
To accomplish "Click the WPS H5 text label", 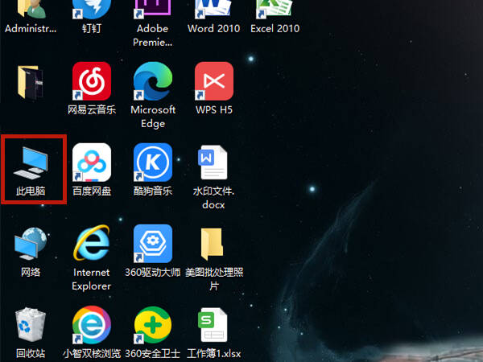I will pyautogui.click(x=214, y=109).
